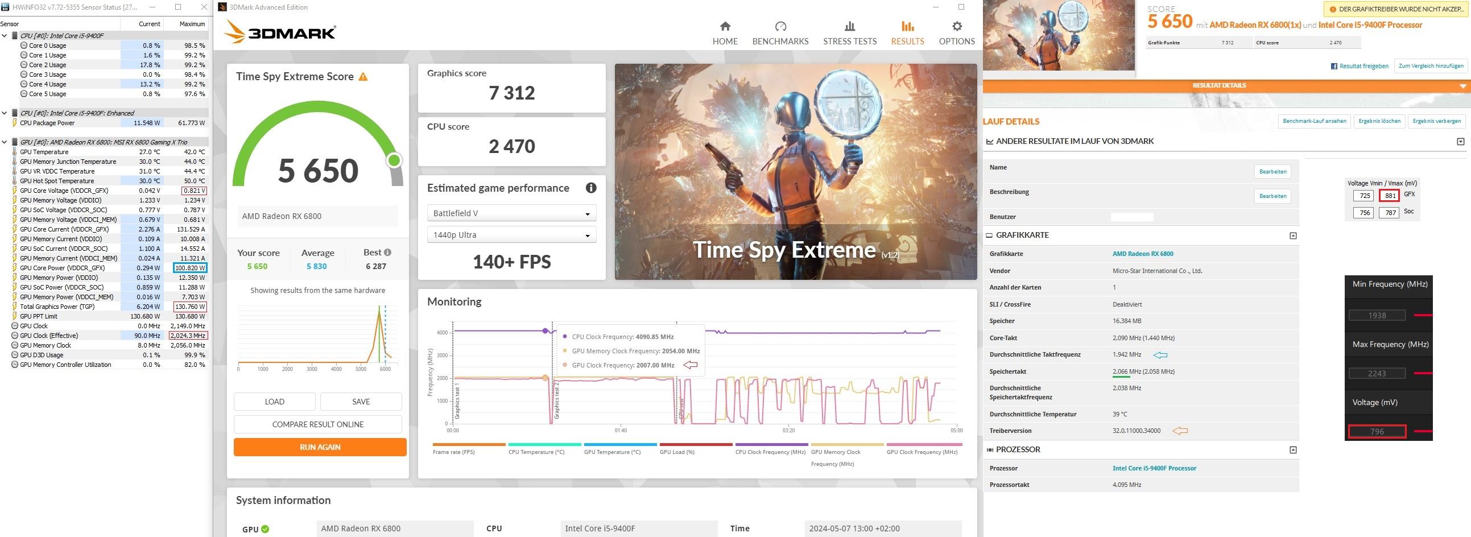Open the 1440p Ultra resolution dropdown
1471x537 pixels.
click(511, 235)
